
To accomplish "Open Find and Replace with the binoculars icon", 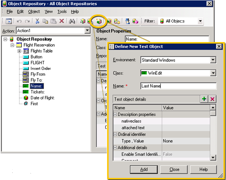I will tap(72, 21).
